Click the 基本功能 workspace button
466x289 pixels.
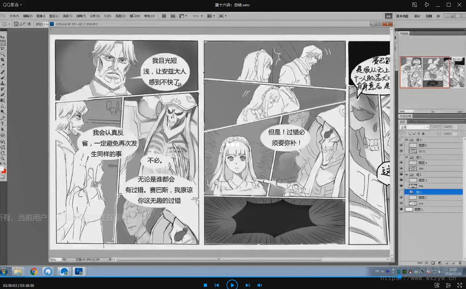point(402,16)
